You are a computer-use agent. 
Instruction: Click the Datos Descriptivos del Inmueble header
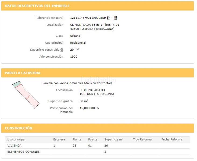37,6
